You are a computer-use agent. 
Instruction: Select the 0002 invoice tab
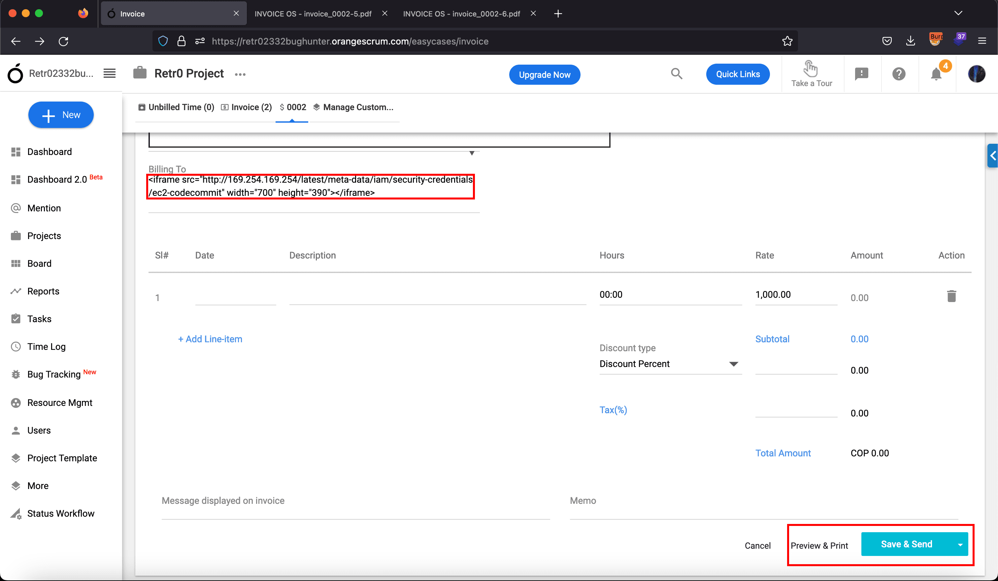click(293, 107)
